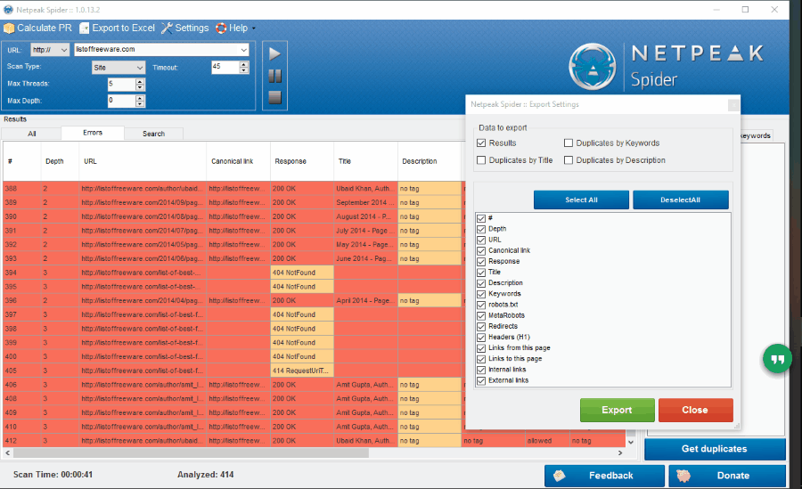Uncheck the Redirects column checkbox

[481, 326]
